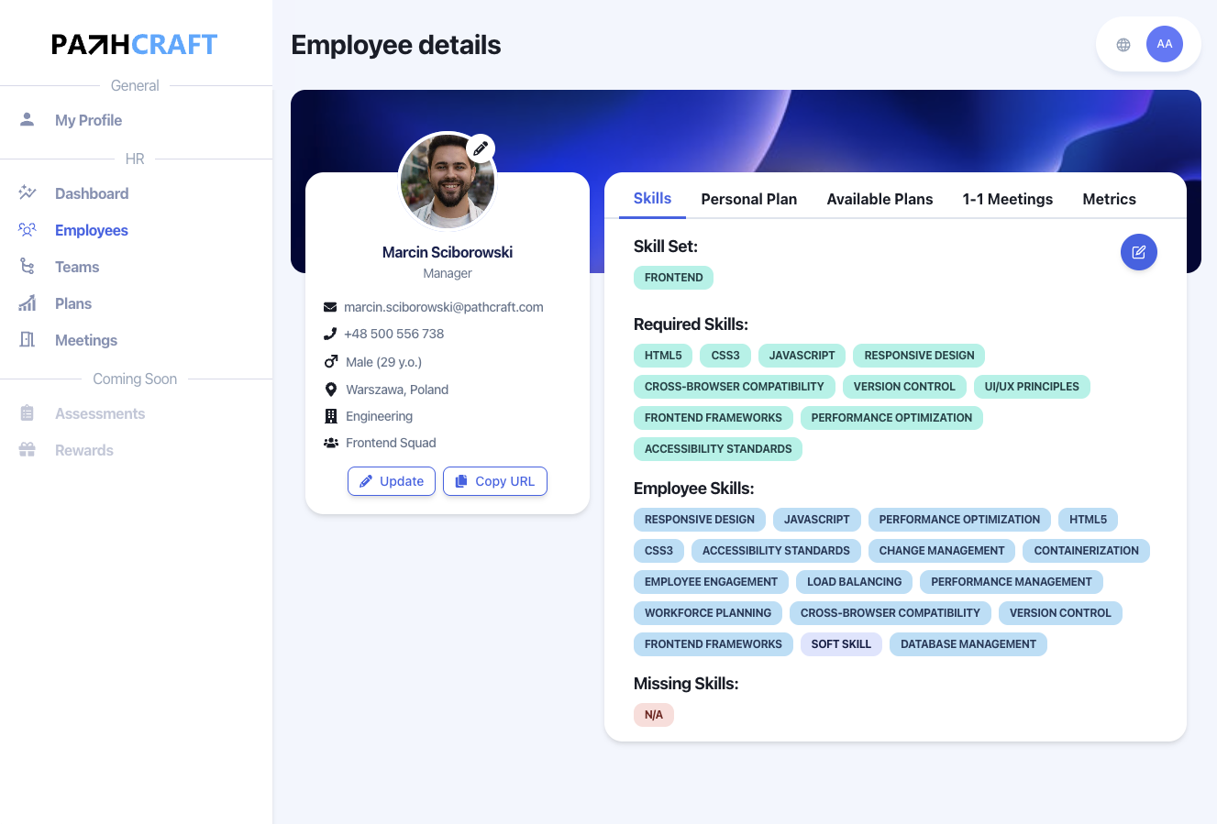Image resolution: width=1217 pixels, height=824 pixels.
Task: Open the AA user avatar menu
Action: pyautogui.click(x=1165, y=44)
